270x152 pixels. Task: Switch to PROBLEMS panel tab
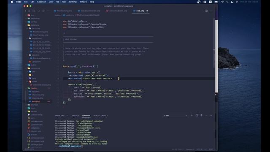tap(60, 116)
